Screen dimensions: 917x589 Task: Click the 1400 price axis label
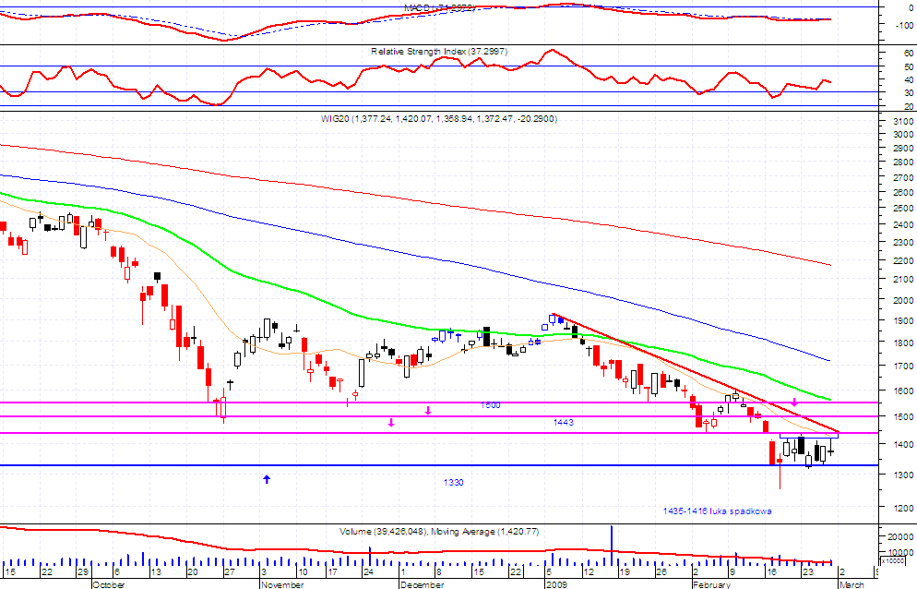[903, 445]
